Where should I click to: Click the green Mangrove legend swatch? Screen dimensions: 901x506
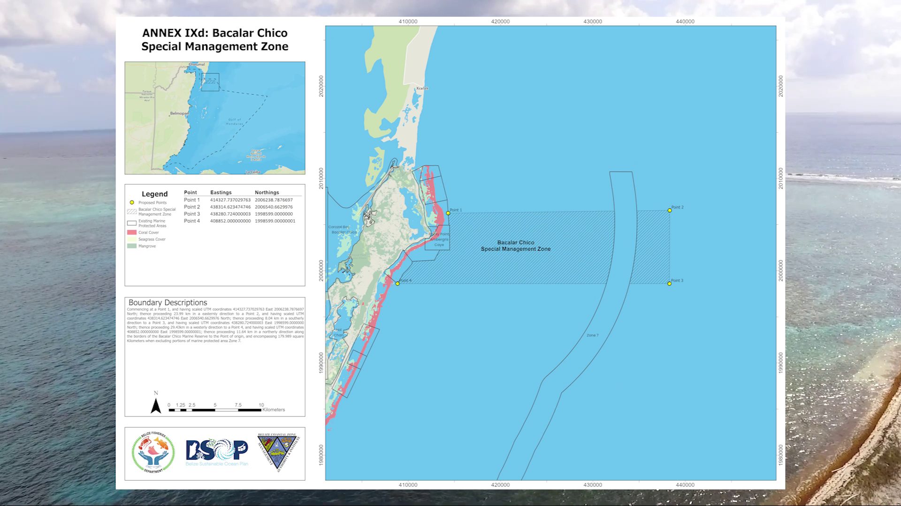(x=132, y=246)
